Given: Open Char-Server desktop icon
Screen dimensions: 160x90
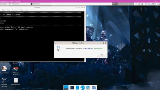Looking at the screenshot, I should click(4, 70).
